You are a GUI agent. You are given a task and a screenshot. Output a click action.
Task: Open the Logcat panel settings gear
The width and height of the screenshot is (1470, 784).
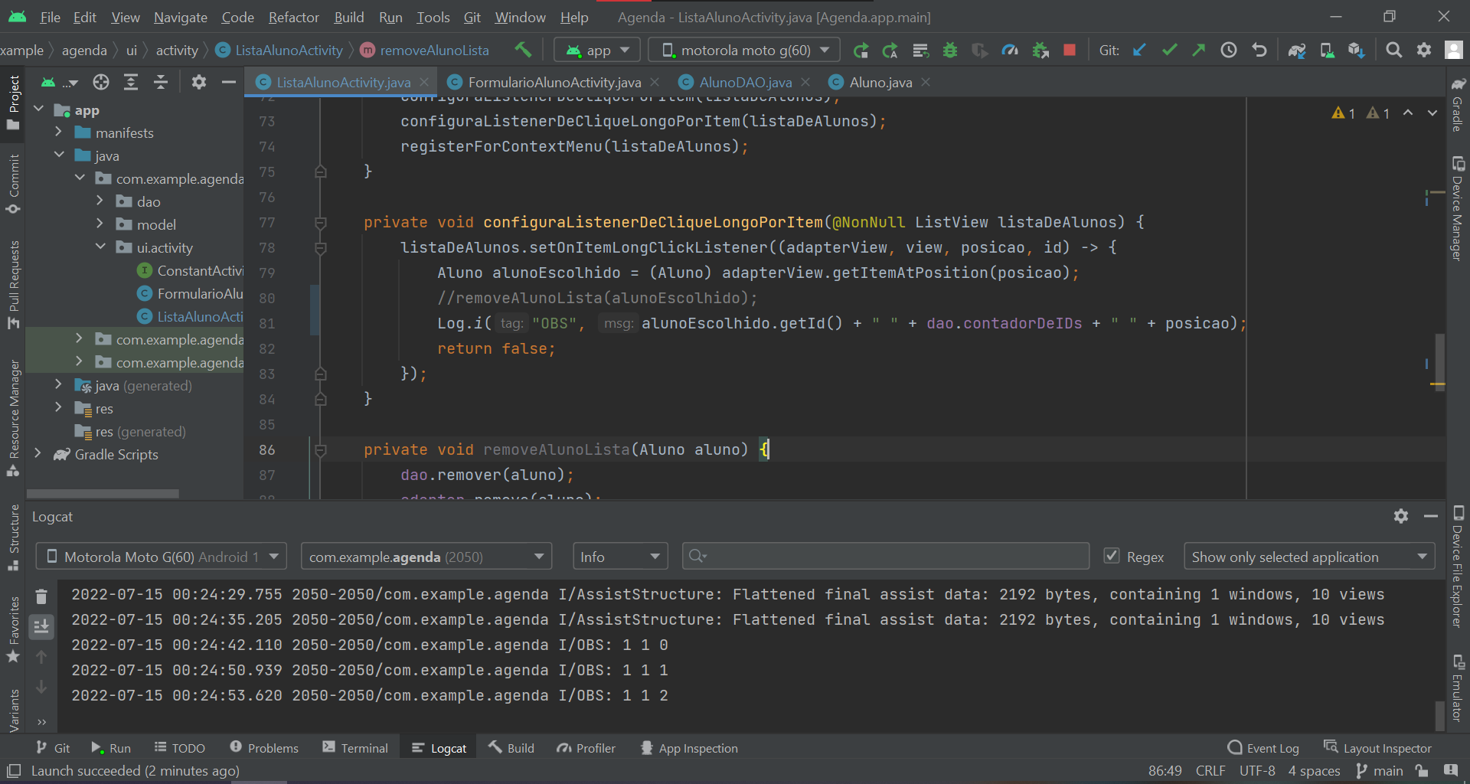tap(1401, 516)
